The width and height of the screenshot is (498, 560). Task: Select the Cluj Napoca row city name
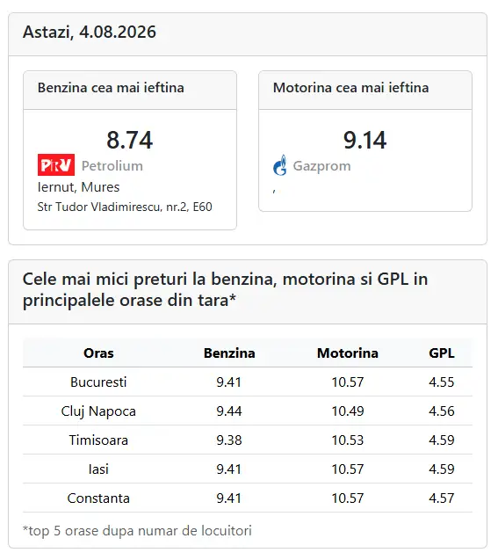tap(98, 411)
